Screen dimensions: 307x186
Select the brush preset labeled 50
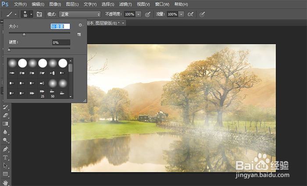click(x=53, y=93)
